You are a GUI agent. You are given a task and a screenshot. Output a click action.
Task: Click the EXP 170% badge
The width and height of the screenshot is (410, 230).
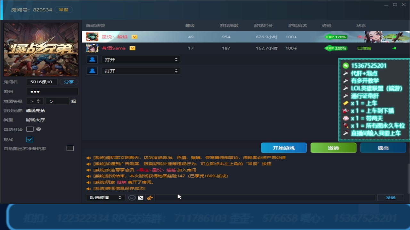coord(336,37)
